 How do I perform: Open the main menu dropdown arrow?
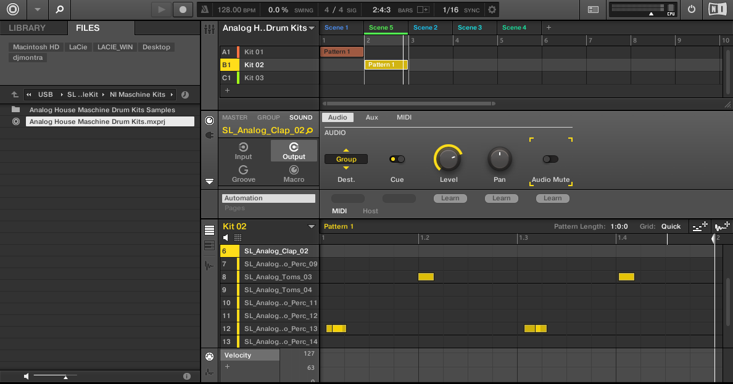pos(38,9)
